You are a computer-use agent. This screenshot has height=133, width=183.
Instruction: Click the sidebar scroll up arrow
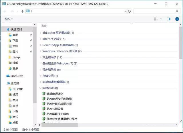click(x=35, y=25)
